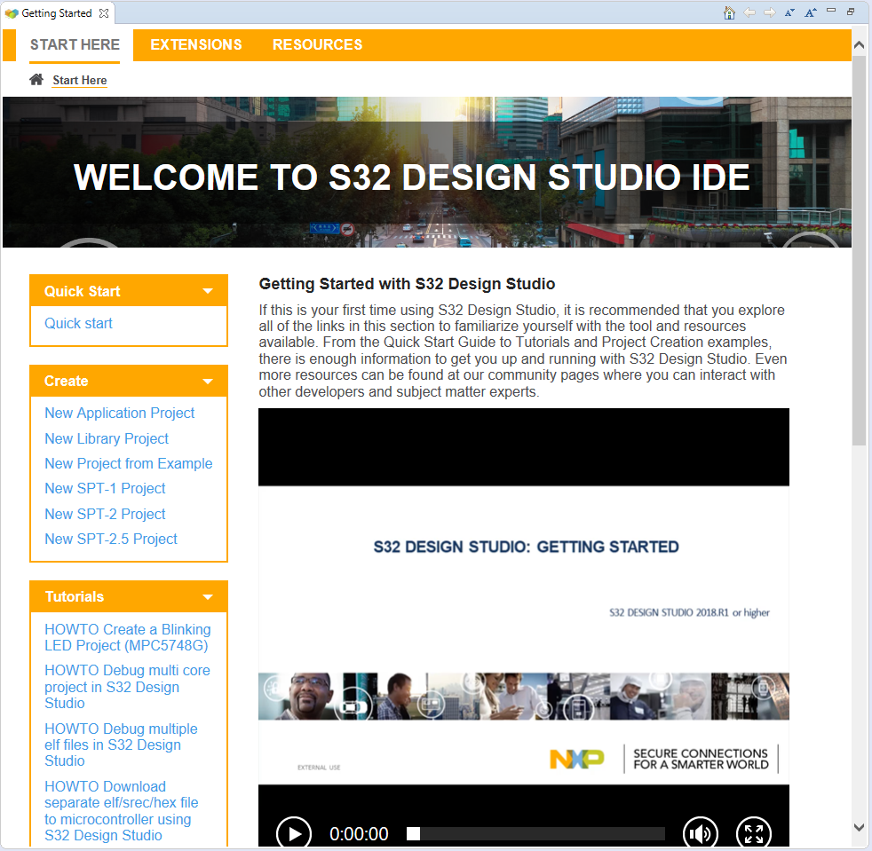Click the Quick Start section header
Screen dimensions: 872x851
129,291
